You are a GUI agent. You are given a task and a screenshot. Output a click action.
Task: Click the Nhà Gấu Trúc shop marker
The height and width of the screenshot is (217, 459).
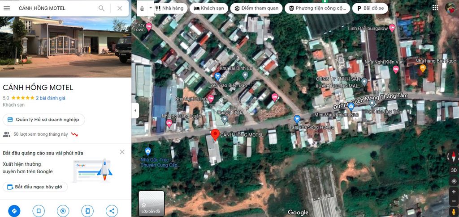[148, 151]
